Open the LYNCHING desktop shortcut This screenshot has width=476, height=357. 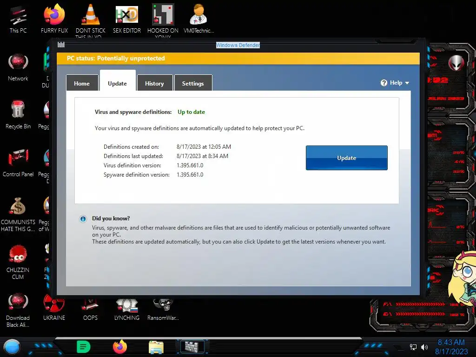click(x=127, y=310)
